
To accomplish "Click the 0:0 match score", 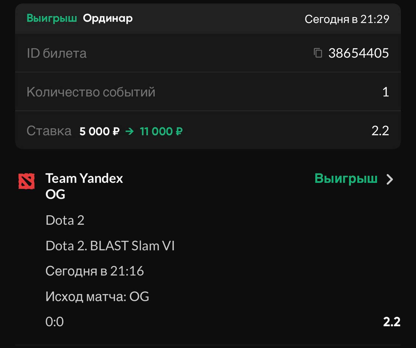I will [x=55, y=322].
